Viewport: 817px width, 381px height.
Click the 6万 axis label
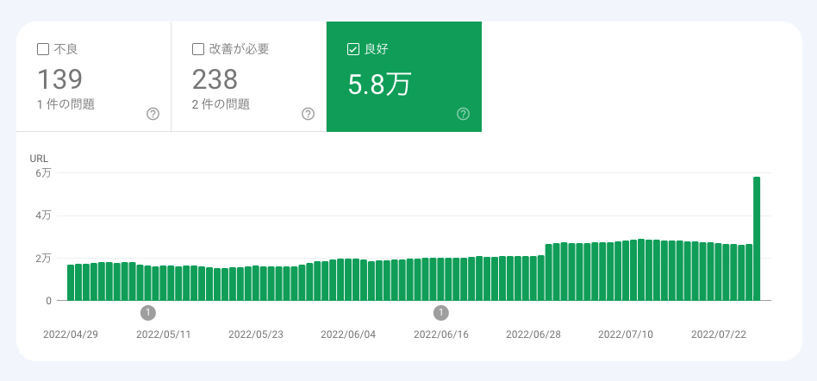click(43, 173)
